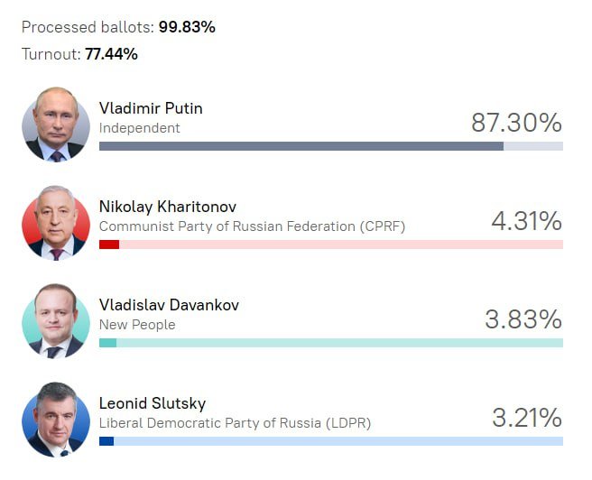Click the portrait photo beside Vladimir Putin's name

[56, 125]
